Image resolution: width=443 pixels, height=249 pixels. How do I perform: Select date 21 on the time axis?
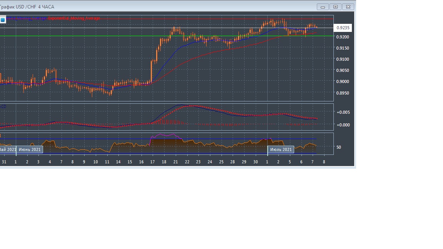click(x=175, y=162)
